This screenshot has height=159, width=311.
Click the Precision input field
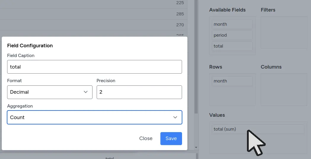(x=139, y=92)
